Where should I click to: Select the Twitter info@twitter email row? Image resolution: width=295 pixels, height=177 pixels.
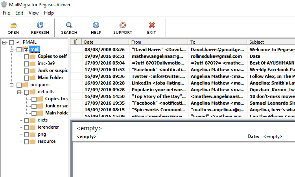point(183,76)
